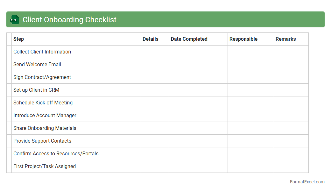Click the Responsible column header
This screenshot has height=191, width=331.
coord(243,39)
